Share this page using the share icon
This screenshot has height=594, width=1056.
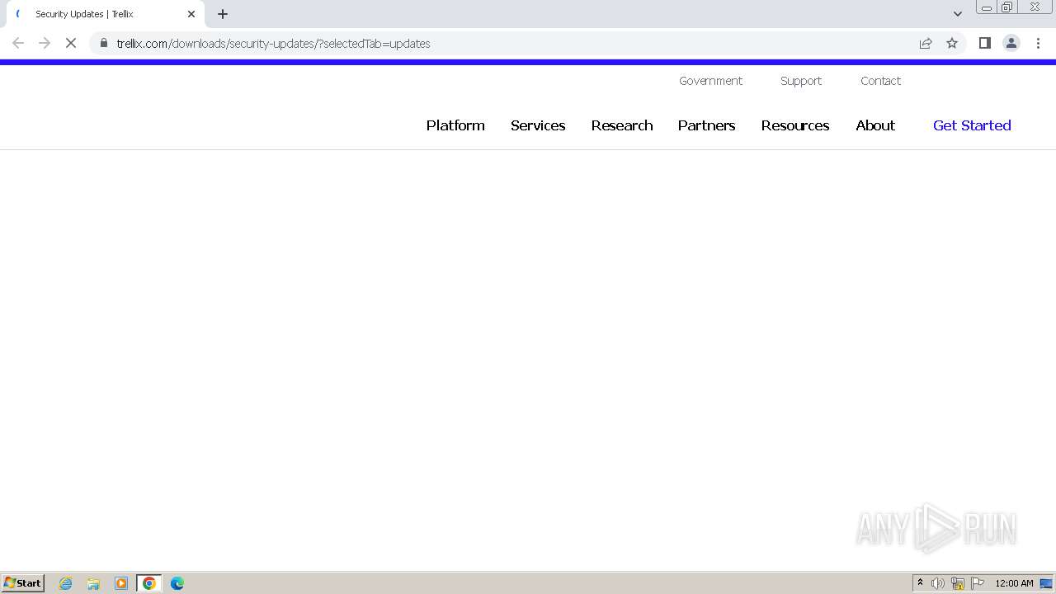coord(926,43)
